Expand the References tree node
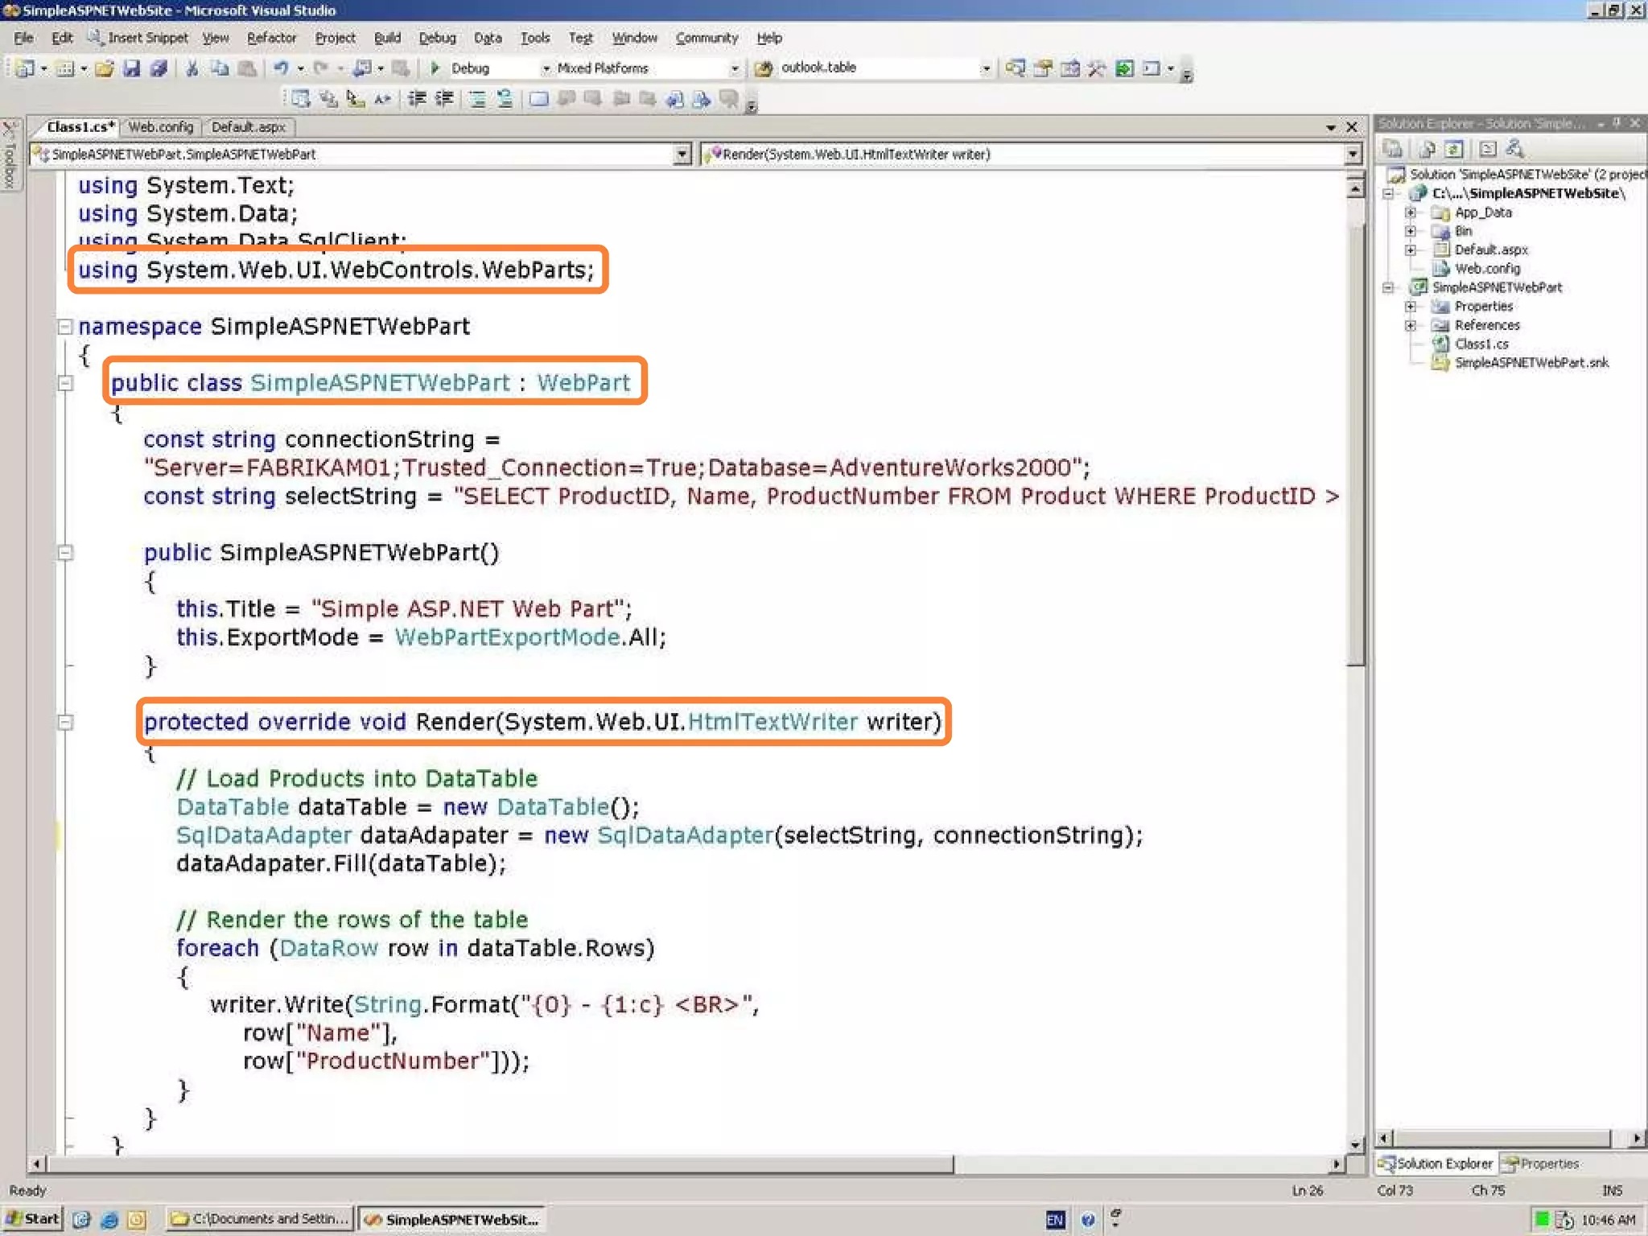The image size is (1648, 1236). click(x=1410, y=325)
